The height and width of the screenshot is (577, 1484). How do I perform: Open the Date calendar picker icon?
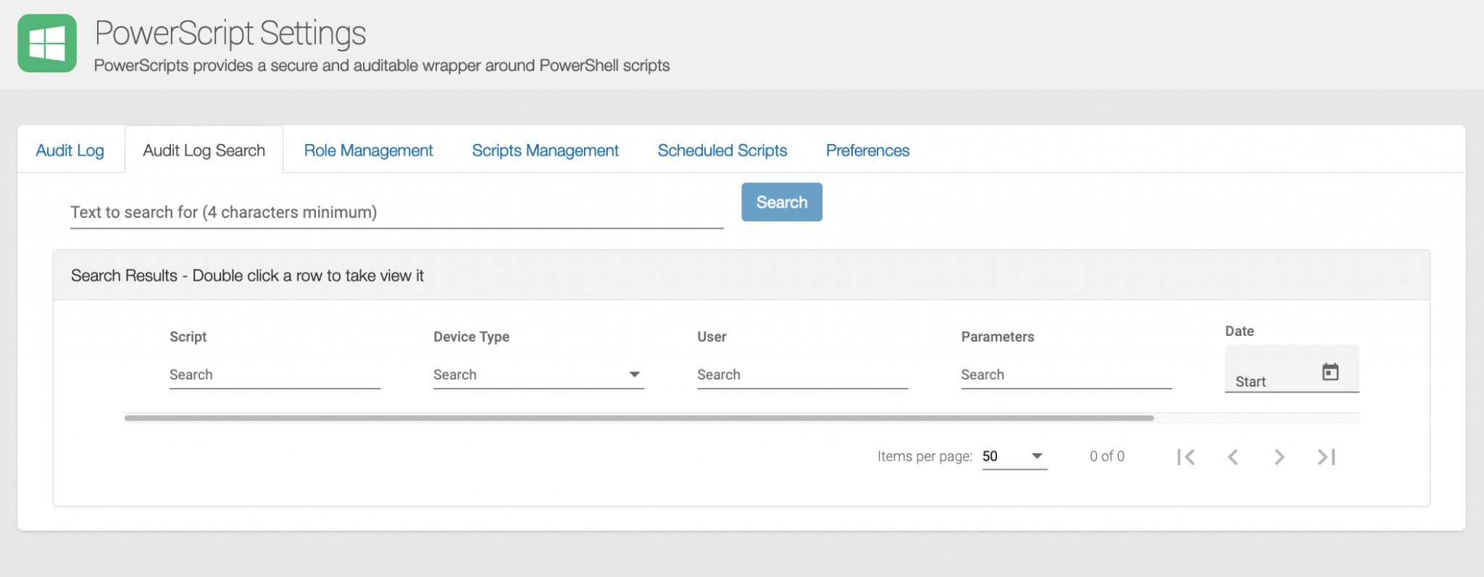(1330, 371)
